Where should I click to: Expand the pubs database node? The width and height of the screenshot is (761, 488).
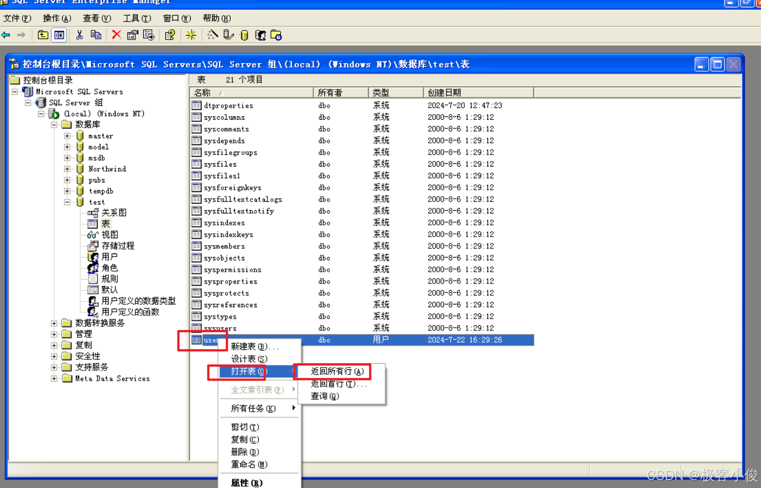click(67, 180)
